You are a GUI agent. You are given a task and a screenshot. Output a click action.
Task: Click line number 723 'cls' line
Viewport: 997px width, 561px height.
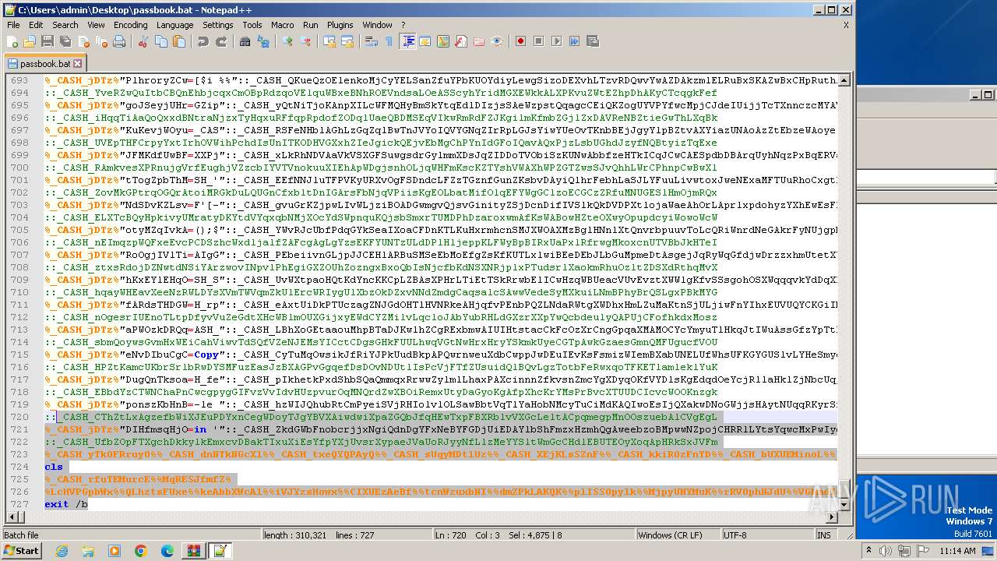54,467
